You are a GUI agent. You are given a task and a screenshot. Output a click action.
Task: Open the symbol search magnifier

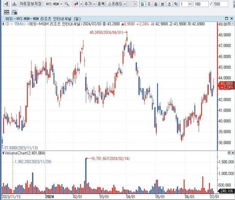(67, 4)
